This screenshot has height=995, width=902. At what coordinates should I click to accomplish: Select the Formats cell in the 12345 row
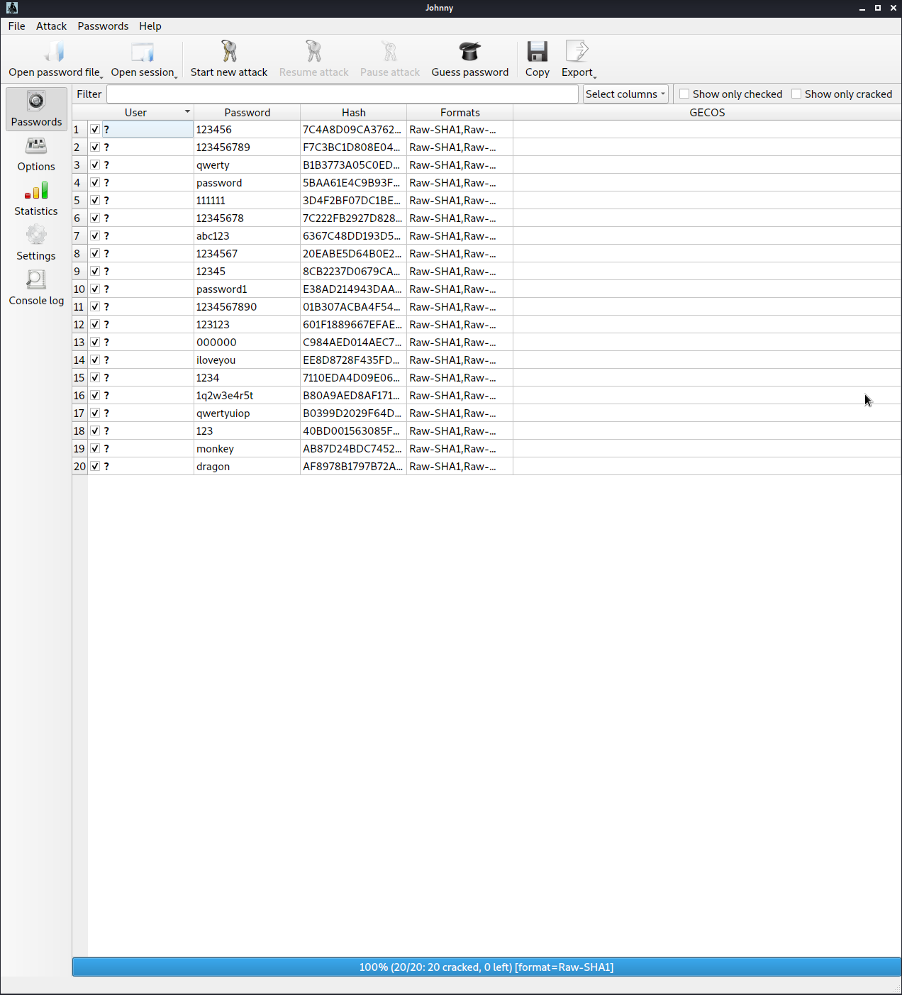coord(460,271)
